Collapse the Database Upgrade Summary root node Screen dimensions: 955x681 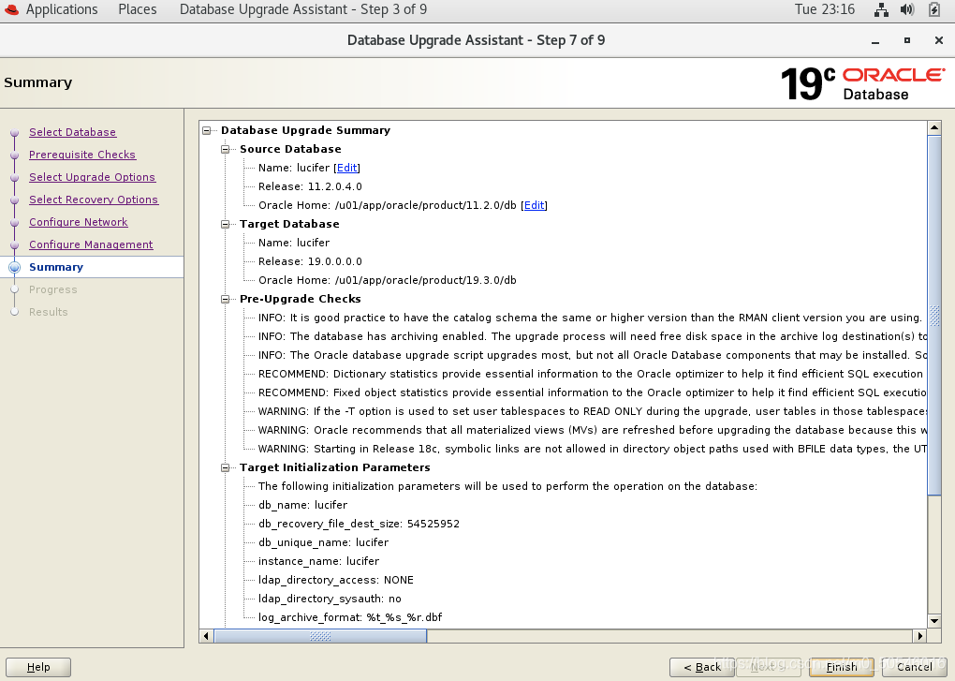207,130
